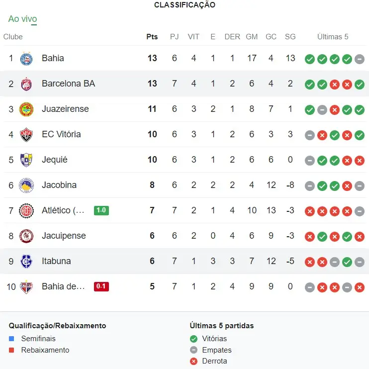Click the Bahia de Feira crest icon

click(26, 287)
